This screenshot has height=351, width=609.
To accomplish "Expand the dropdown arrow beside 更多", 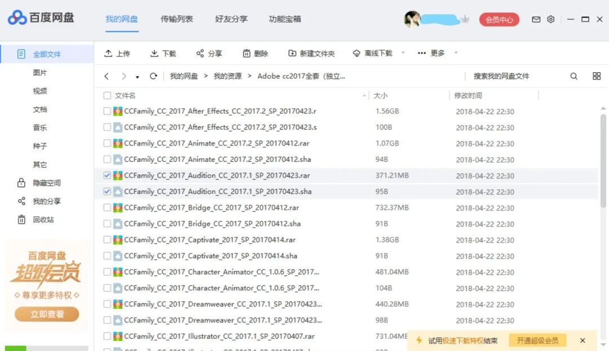I will (x=456, y=53).
